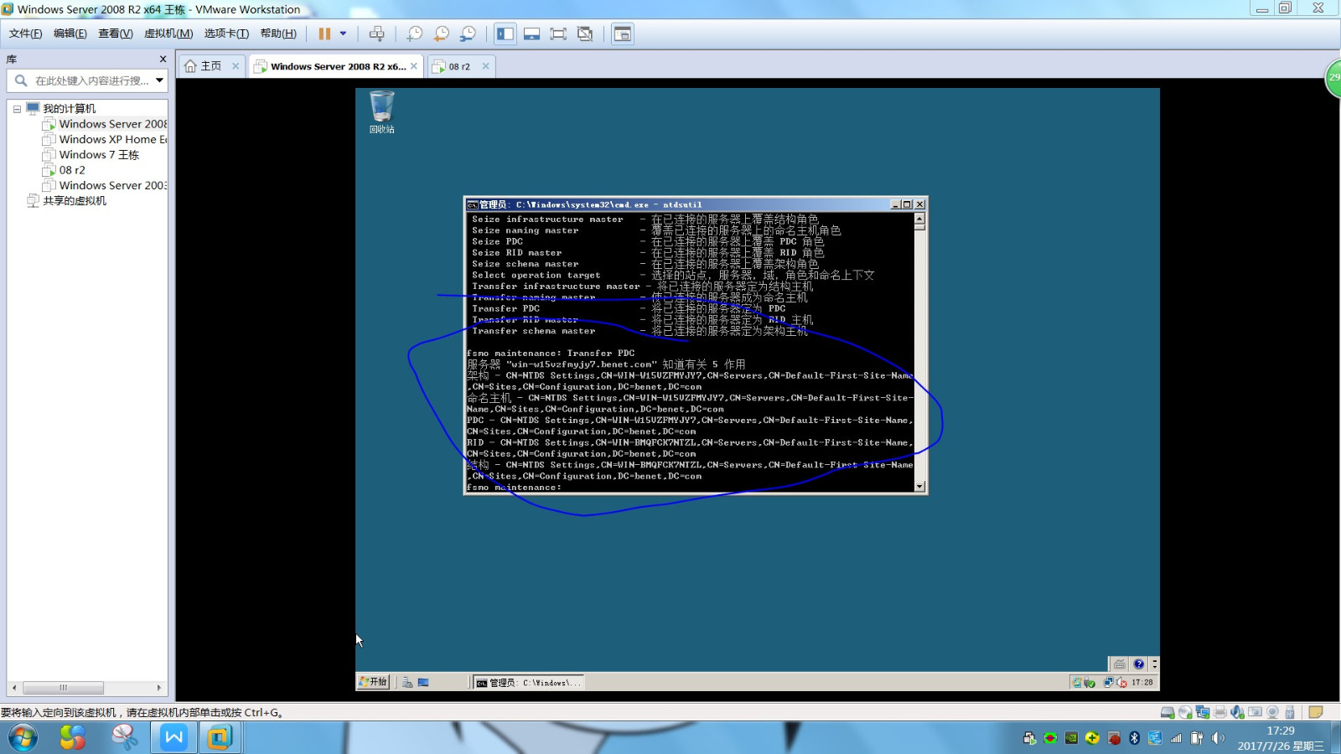The image size is (1341, 754).
Task: Close the 主页 tab
Action: (236, 66)
